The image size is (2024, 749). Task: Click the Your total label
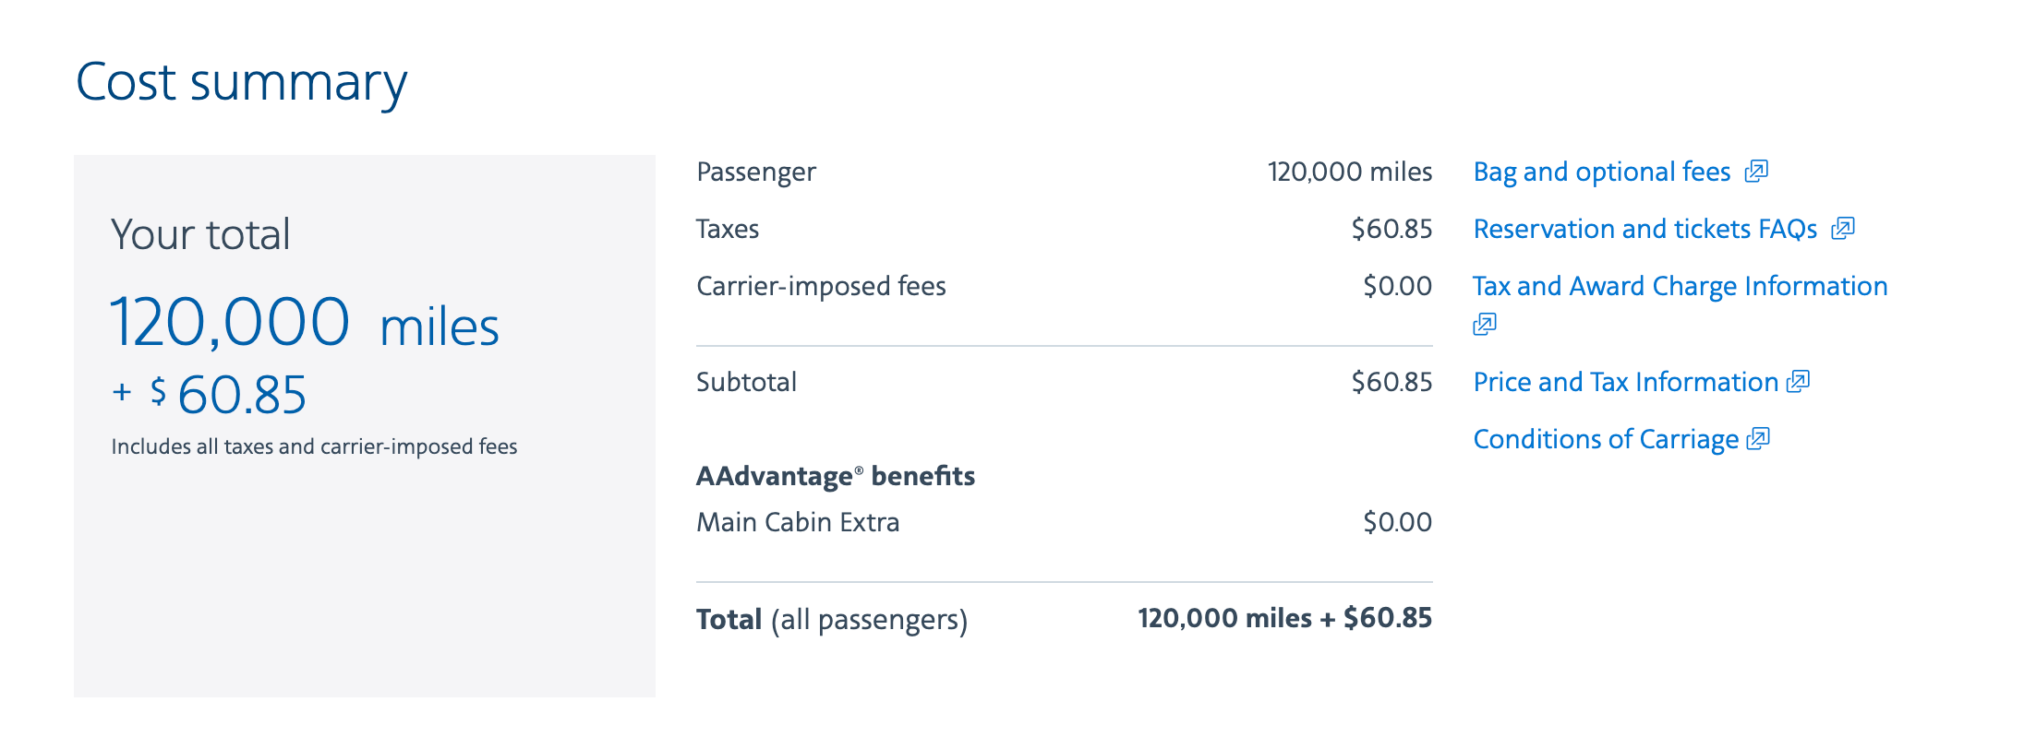pyautogui.click(x=200, y=234)
